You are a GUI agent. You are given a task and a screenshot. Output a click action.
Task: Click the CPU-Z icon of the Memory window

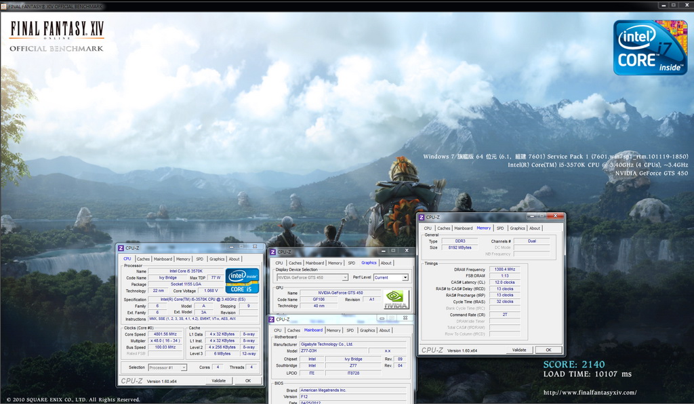422,218
